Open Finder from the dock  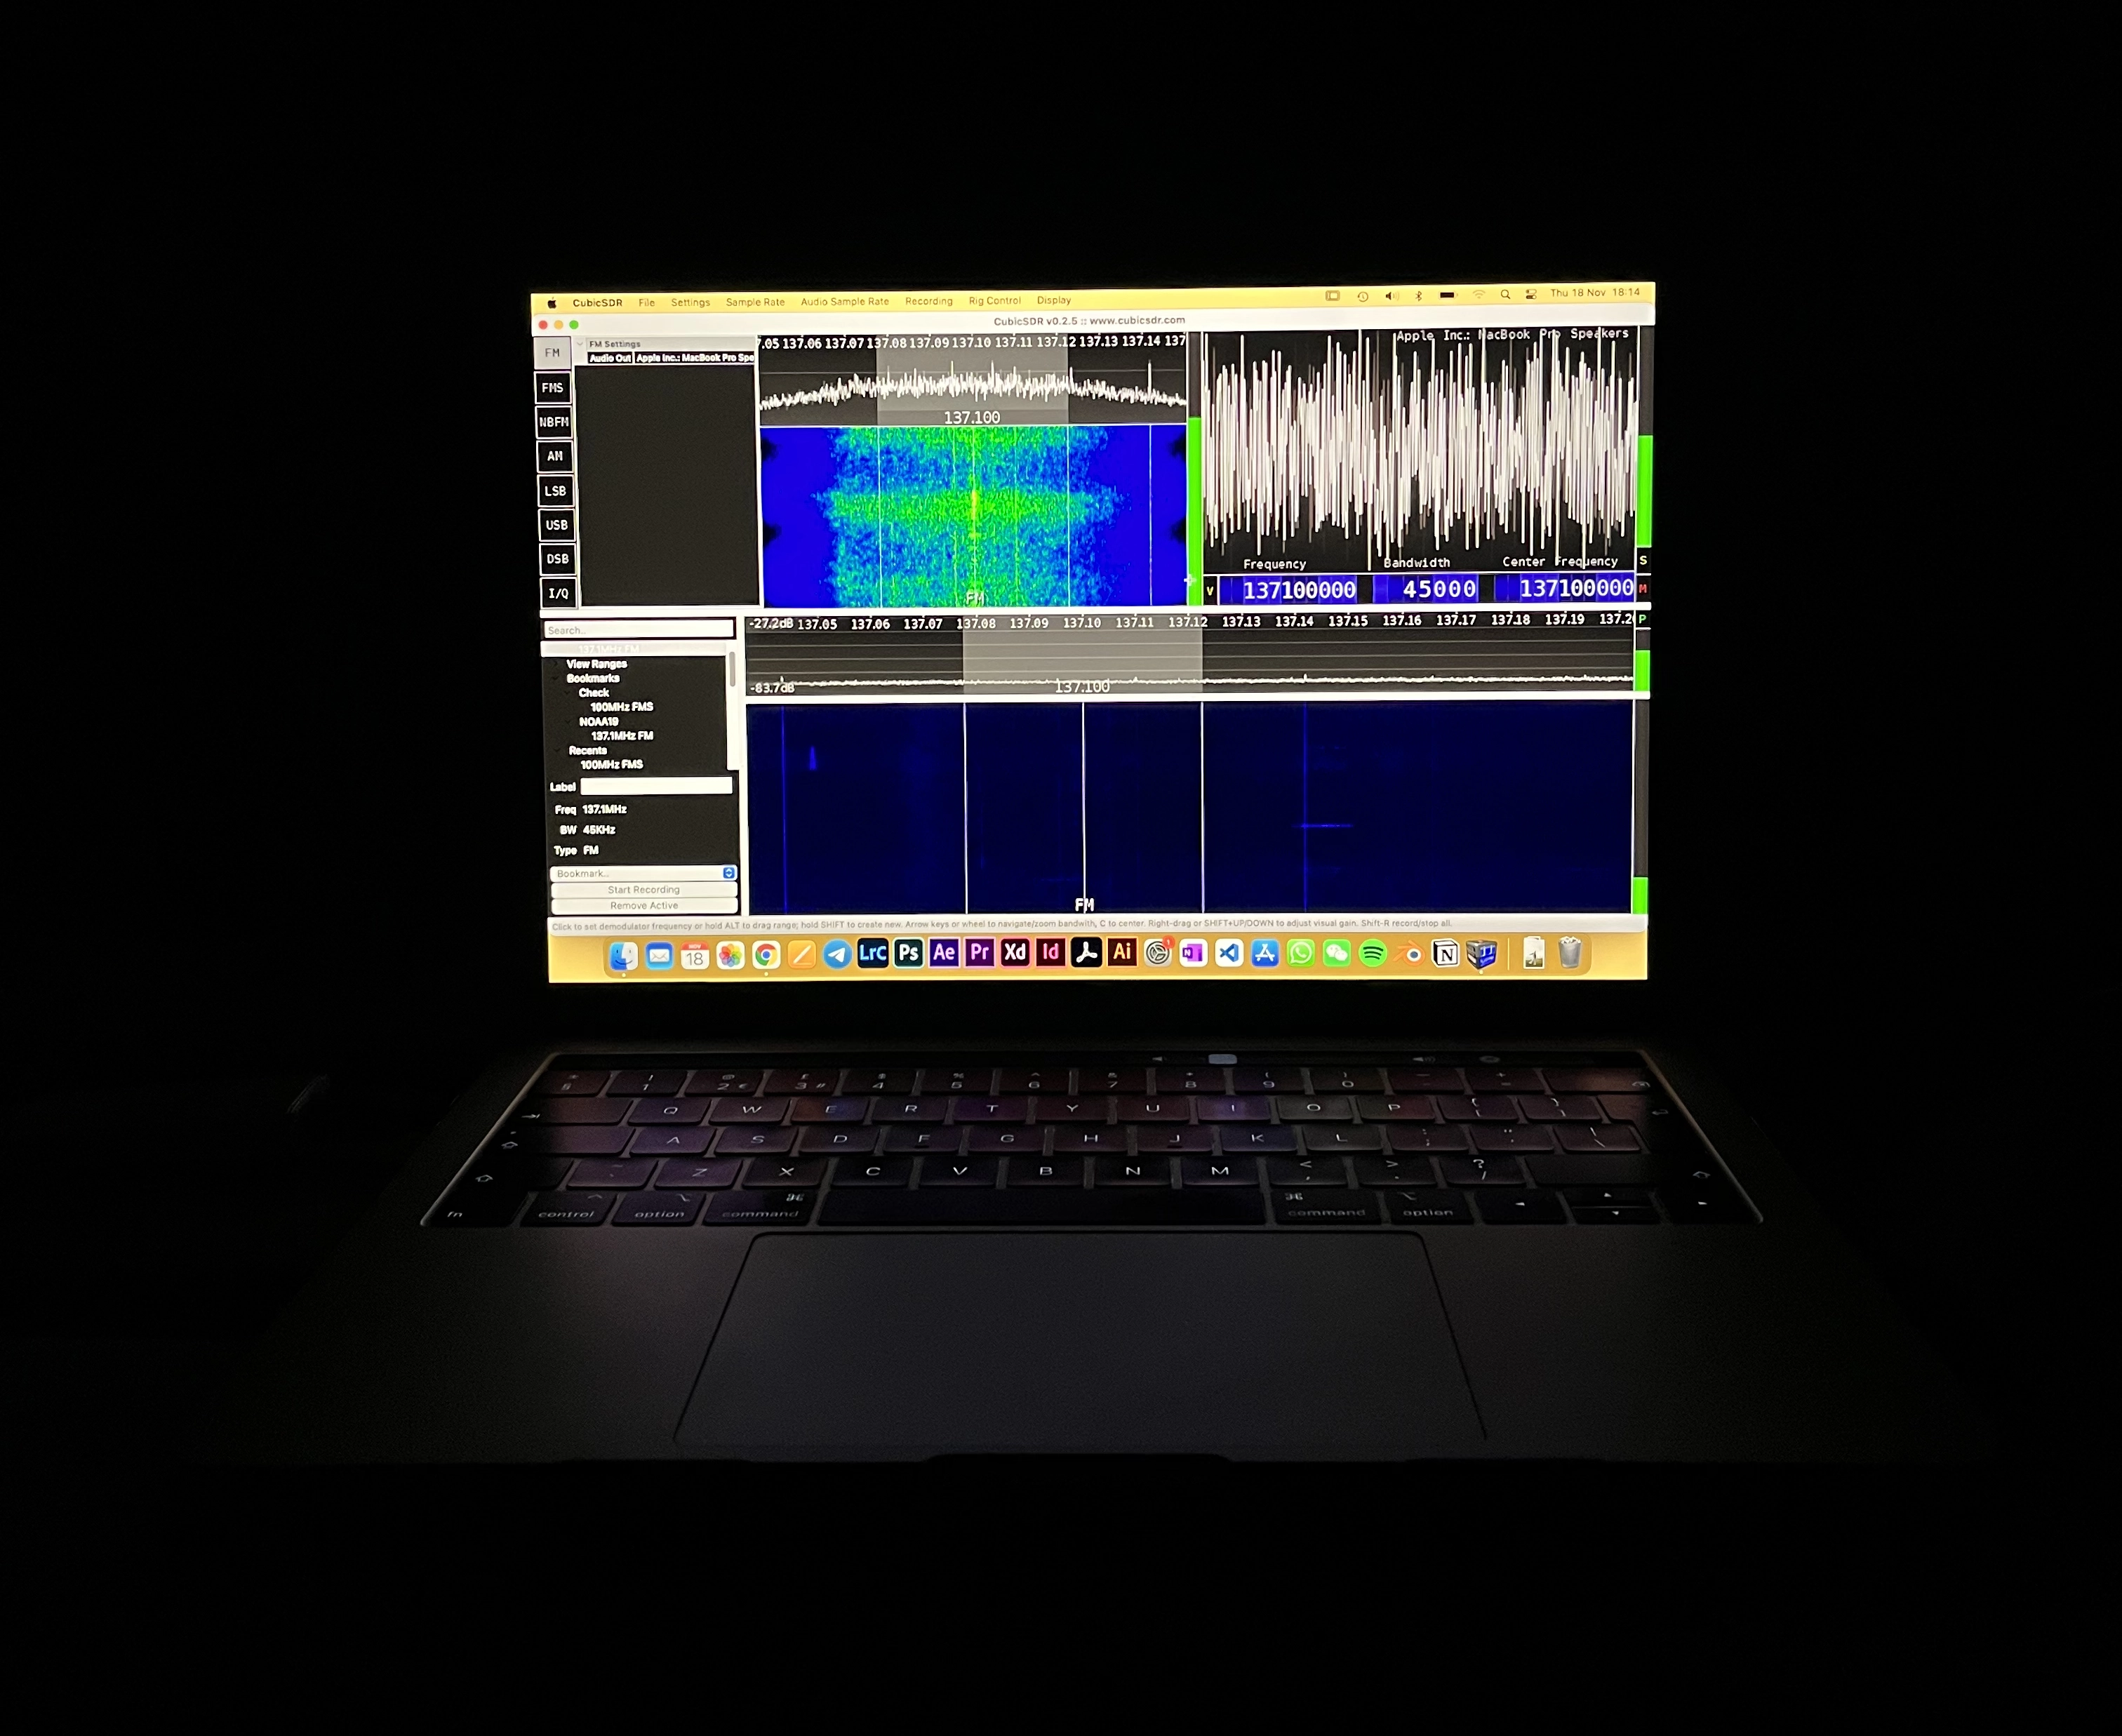(624, 956)
